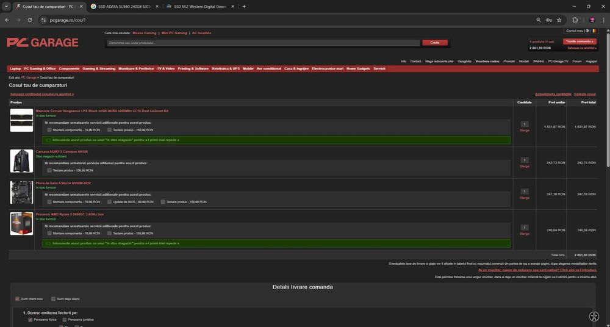
Task: Open the Laptop menu category
Action: pyautogui.click(x=16, y=68)
